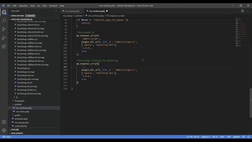Open the Help menu
The height and width of the screenshot is (142, 252).
click(62, 6)
